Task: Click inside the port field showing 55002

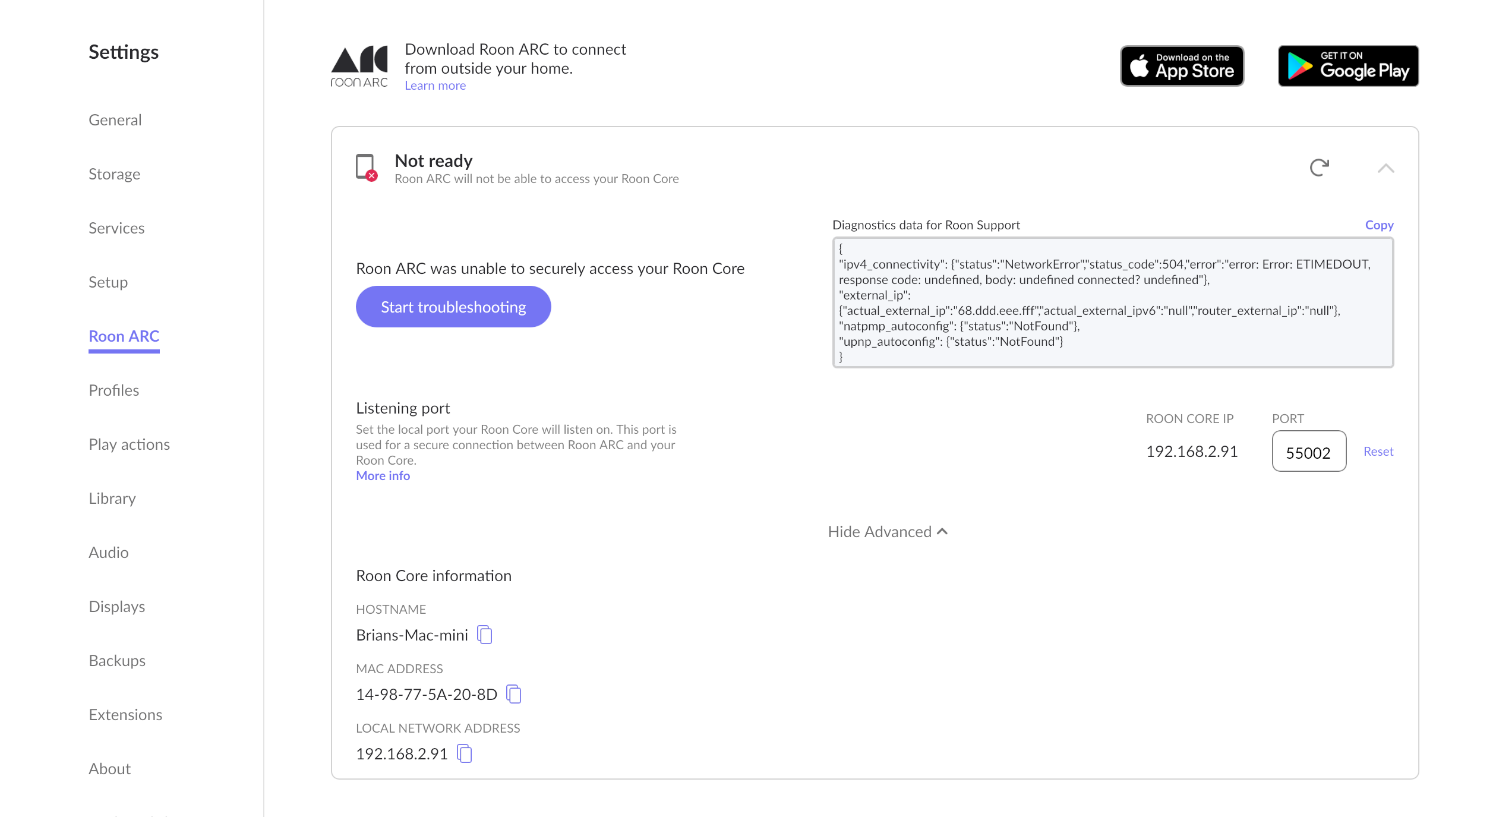Action: click(x=1308, y=452)
